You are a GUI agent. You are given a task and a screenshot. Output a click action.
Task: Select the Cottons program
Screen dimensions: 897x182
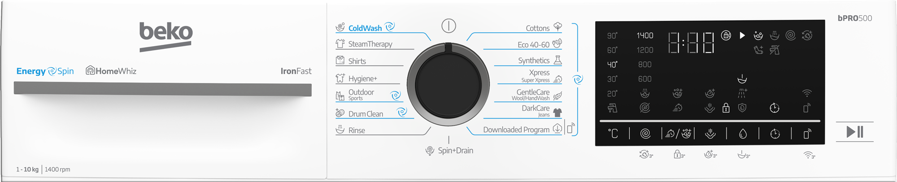[x=544, y=27]
